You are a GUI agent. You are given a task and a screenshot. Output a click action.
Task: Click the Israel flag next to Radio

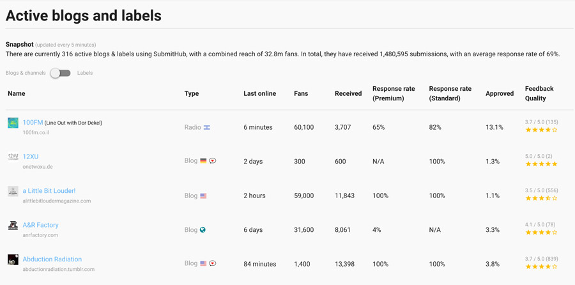click(206, 128)
